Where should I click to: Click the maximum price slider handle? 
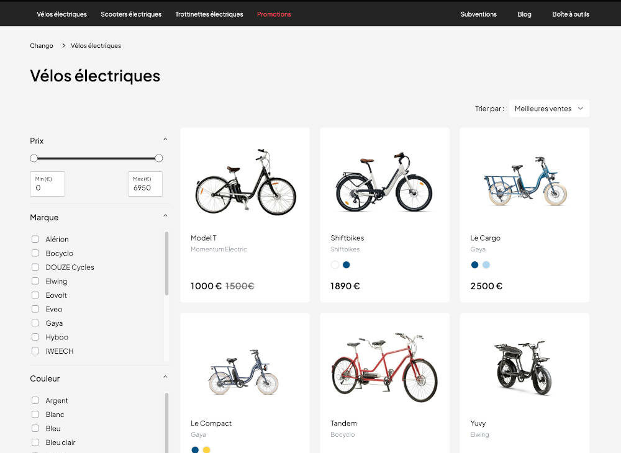click(159, 158)
